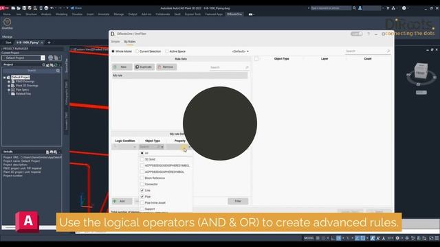Click the help icon in the AutoCAD title bar
Screen dimensions: 440x247
404,8
